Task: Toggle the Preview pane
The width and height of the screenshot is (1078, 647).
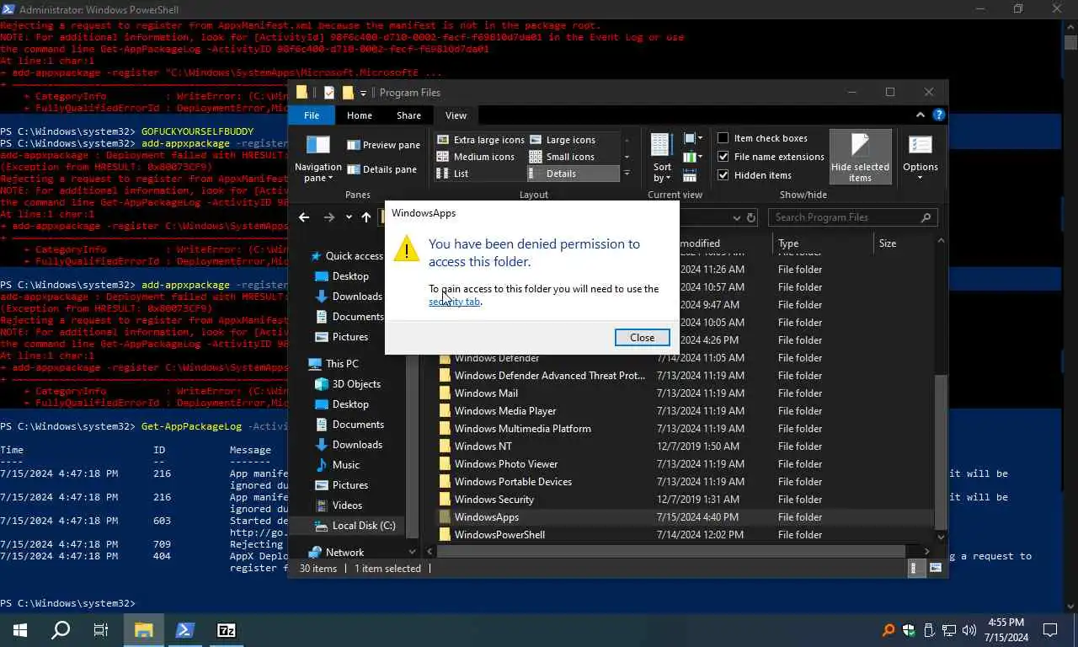Action: pyautogui.click(x=383, y=145)
